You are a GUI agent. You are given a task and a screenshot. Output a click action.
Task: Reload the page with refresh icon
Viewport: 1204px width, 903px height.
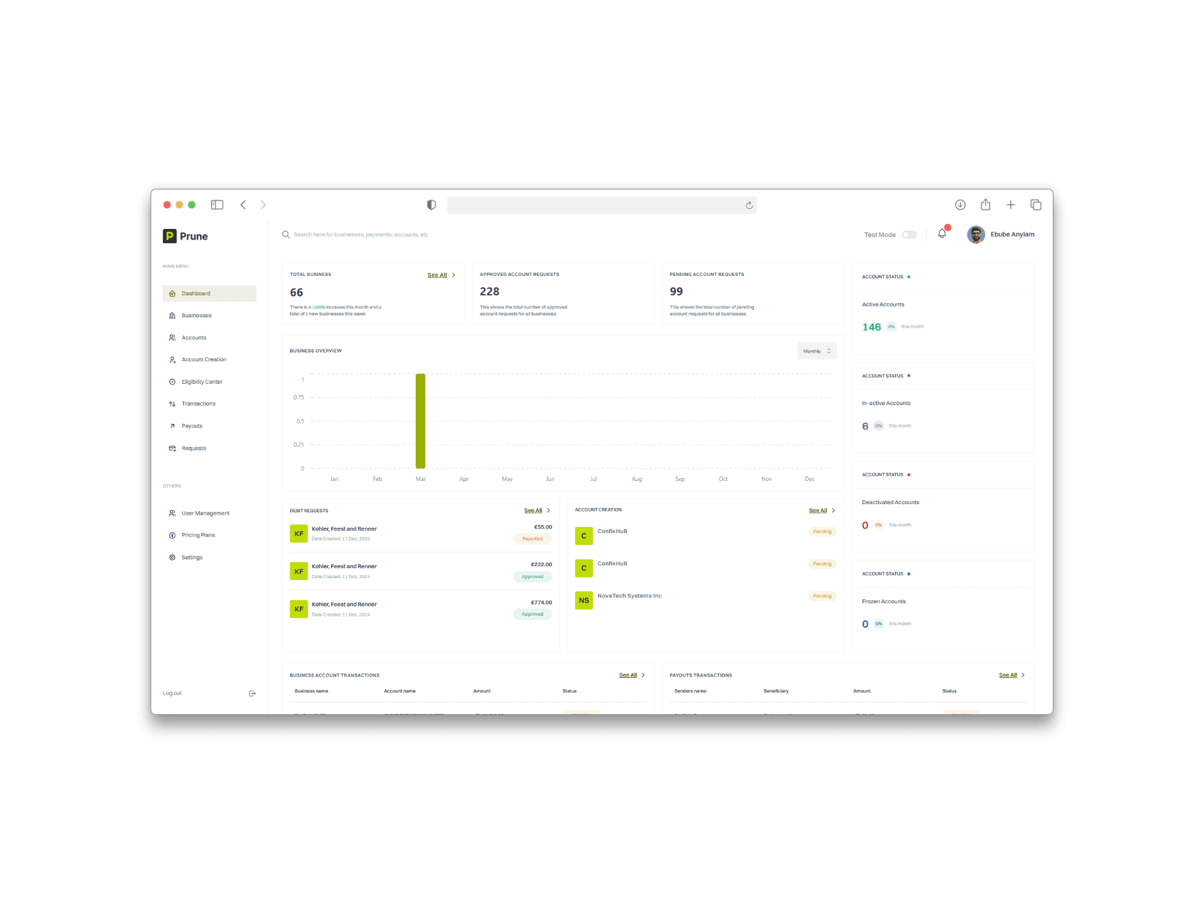click(x=749, y=206)
